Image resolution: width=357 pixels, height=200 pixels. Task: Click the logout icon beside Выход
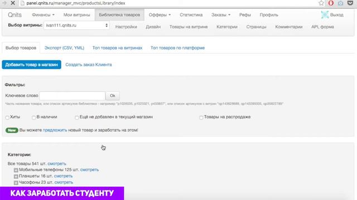pyautogui.click(x=325, y=15)
